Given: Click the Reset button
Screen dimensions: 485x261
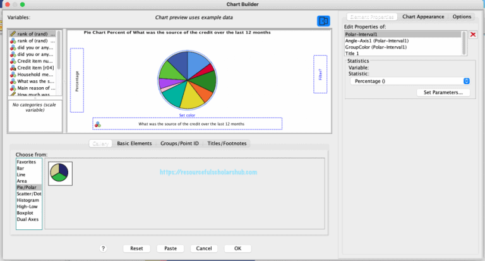Looking at the screenshot, I should click(136, 248).
